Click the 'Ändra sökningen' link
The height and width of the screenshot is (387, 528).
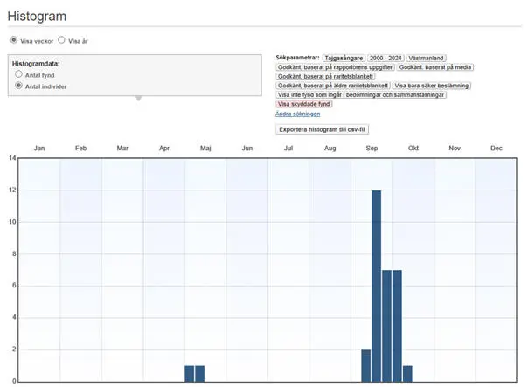(x=297, y=114)
